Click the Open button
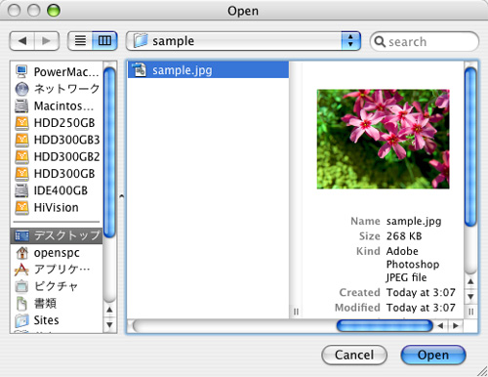The height and width of the screenshot is (377, 488). (x=433, y=355)
